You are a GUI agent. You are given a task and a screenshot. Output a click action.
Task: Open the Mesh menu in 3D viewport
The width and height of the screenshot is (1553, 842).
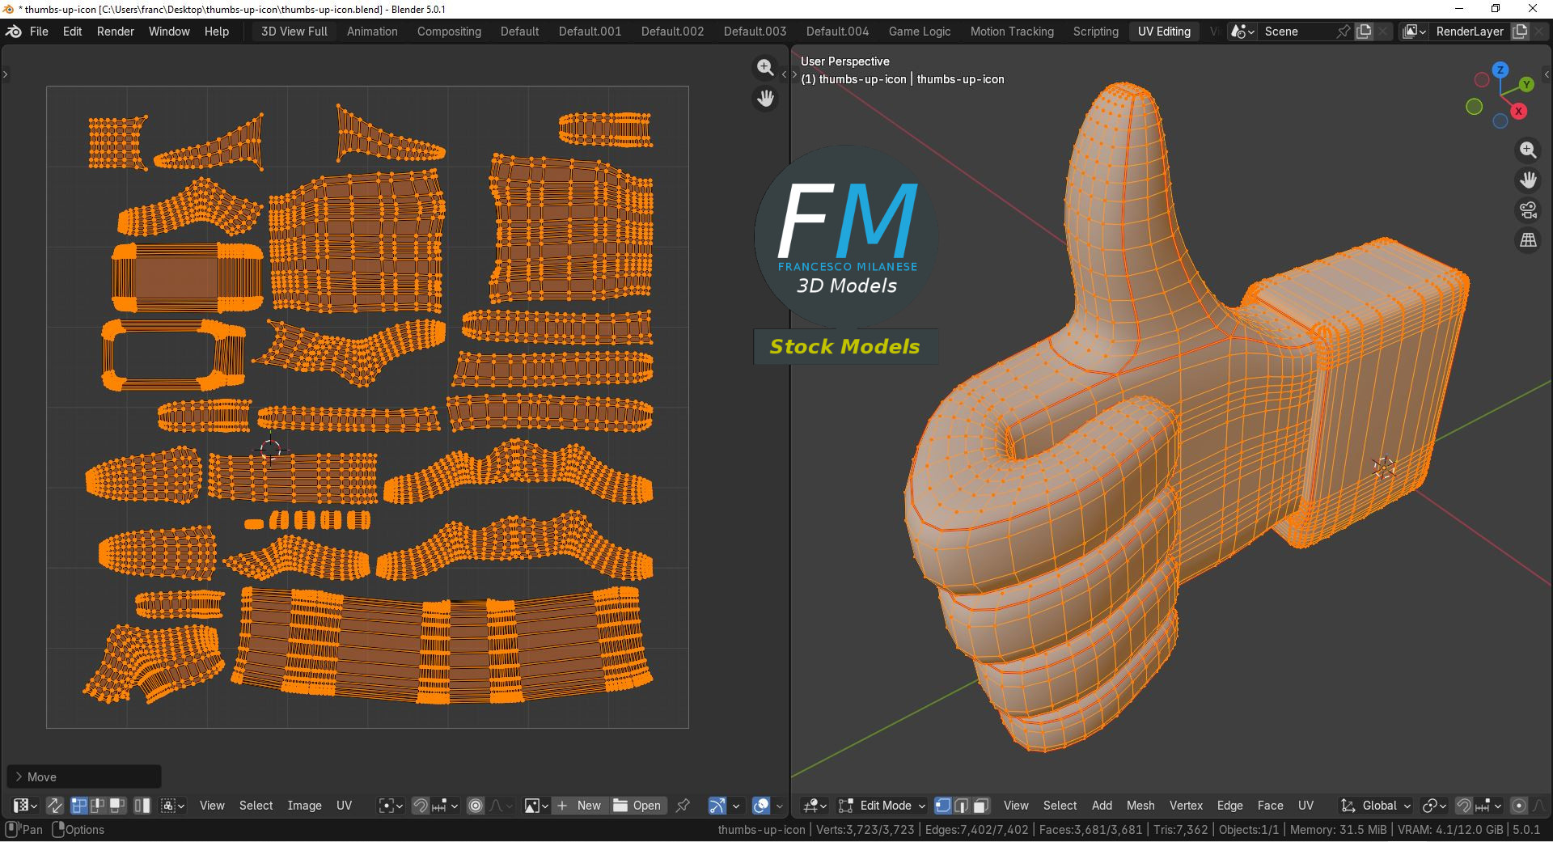coord(1140,806)
